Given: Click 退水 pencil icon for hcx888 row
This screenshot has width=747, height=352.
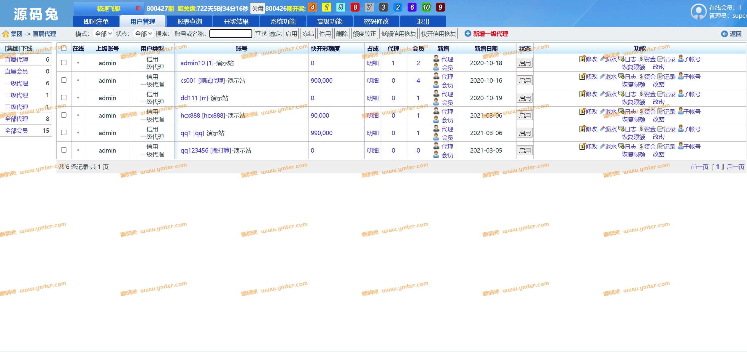Looking at the screenshot, I should tap(602, 111).
